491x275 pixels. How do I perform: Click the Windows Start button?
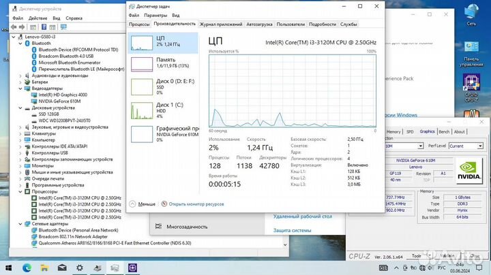pos(9,268)
